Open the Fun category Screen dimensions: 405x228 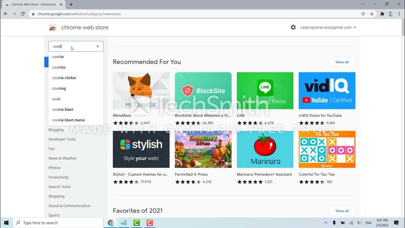52,149
